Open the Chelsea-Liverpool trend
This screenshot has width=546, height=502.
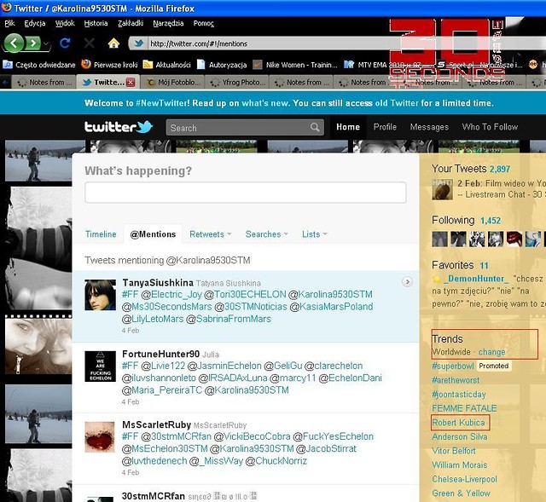464,479
